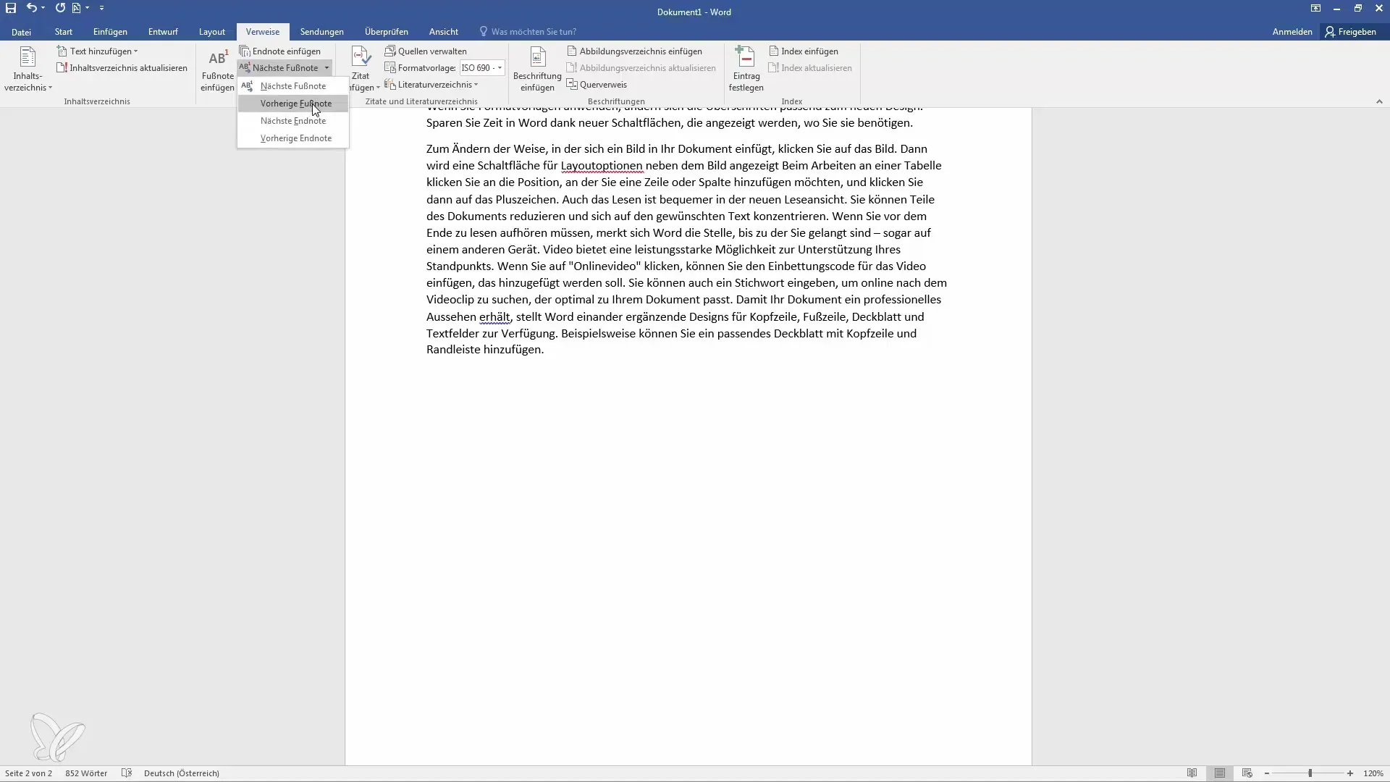The image size is (1390, 782).
Task: Switch to the Überprüfen tab
Action: (386, 32)
